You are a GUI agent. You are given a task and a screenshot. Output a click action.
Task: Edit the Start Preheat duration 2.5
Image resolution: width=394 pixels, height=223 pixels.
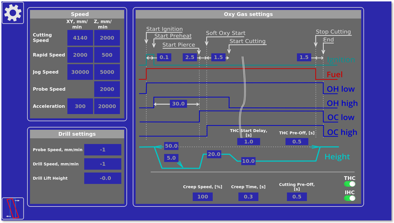[190, 57]
